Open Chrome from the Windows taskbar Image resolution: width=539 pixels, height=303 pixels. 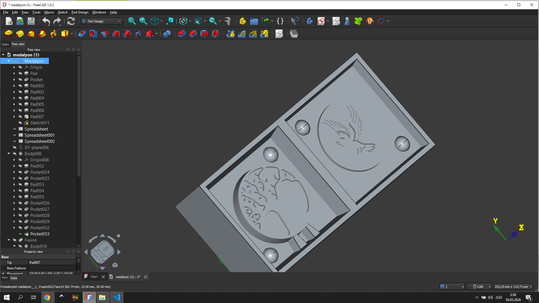47,297
